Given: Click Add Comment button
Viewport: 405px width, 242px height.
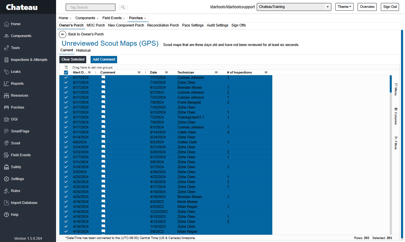Looking at the screenshot, I should pos(104,60).
